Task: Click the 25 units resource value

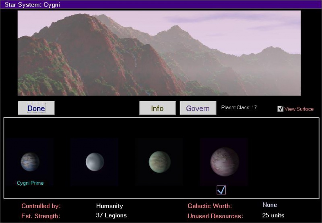Action: tap(273, 215)
